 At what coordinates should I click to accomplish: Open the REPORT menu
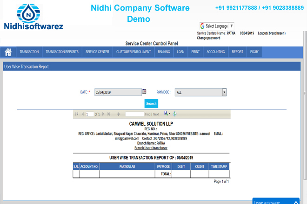tap(238, 52)
